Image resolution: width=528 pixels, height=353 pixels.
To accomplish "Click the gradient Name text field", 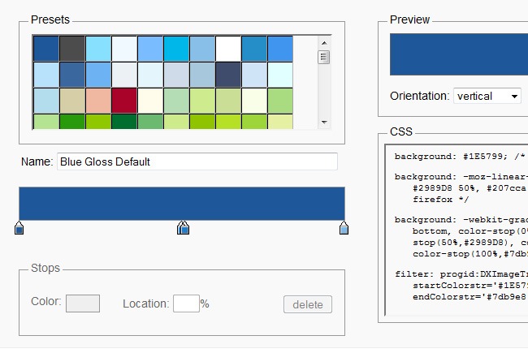I will [x=197, y=161].
